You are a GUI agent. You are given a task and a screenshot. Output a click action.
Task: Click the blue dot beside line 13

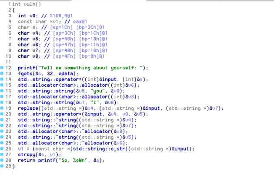coord(2,73)
